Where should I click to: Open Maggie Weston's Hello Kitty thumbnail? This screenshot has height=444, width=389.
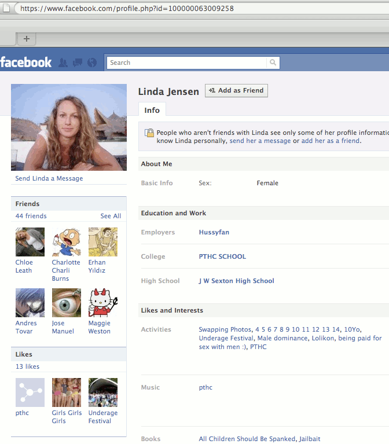point(103,303)
